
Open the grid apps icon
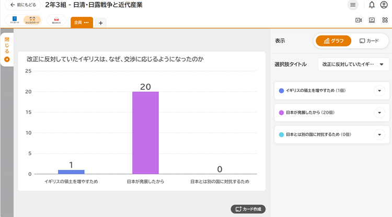coord(385,20)
